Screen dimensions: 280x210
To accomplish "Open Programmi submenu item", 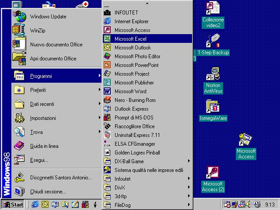I will click(56, 76).
